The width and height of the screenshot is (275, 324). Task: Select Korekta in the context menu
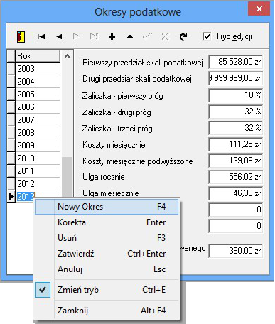[107, 222]
